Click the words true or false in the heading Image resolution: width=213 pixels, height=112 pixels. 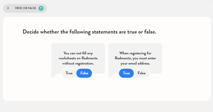tap(142, 32)
